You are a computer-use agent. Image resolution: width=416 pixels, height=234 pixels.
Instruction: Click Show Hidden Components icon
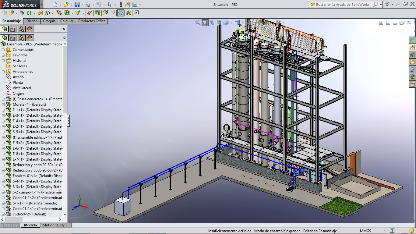(x=59, y=13)
